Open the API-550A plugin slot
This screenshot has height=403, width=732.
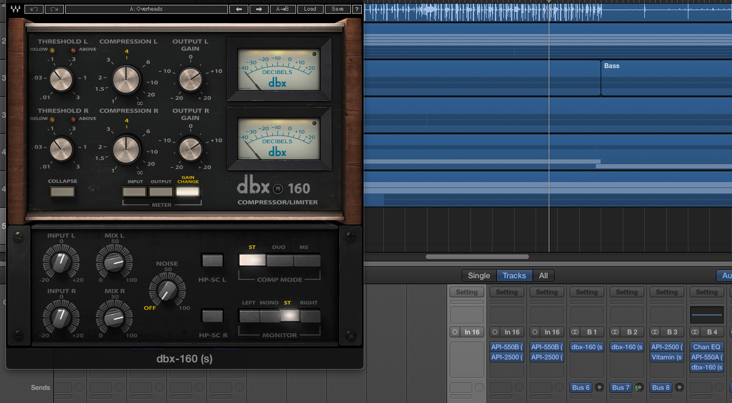click(706, 357)
